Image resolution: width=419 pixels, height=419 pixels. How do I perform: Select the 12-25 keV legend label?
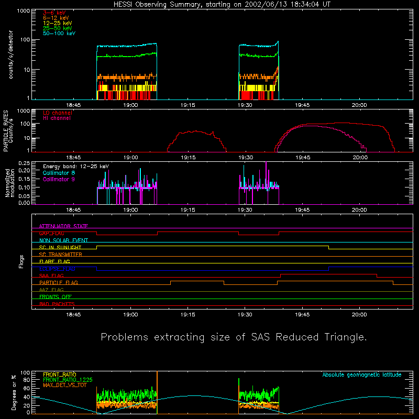pyautogui.click(x=58, y=23)
